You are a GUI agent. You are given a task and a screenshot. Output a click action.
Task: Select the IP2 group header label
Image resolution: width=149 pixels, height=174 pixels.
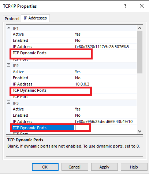pyautogui.click(x=16, y=66)
